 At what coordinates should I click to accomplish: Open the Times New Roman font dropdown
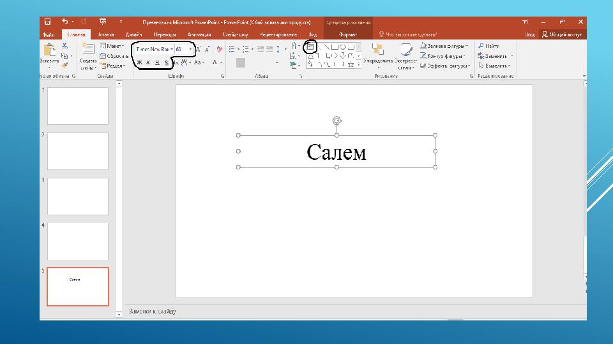pyautogui.click(x=172, y=49)
